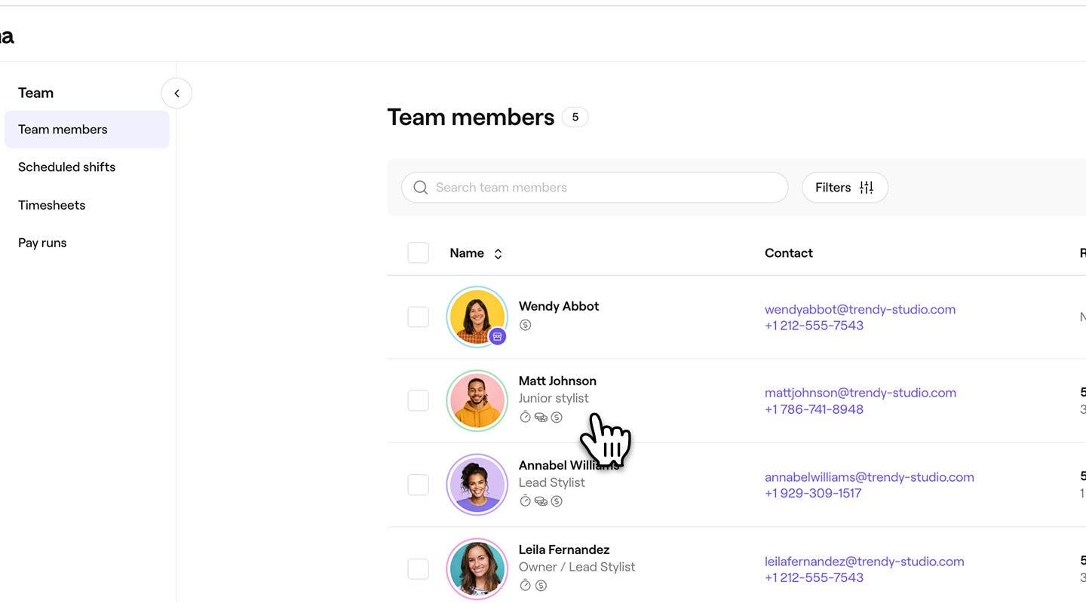Viewport: 1086px width, 603px height.
Task: Switch to Scheduled shifts
Action: (x=66, y=165)
